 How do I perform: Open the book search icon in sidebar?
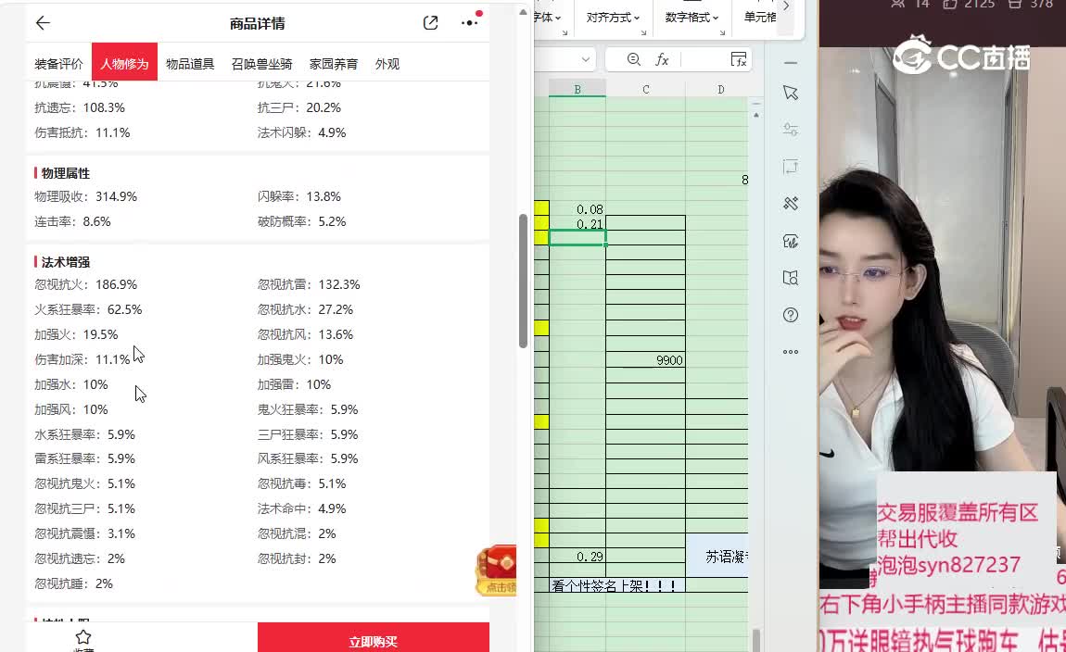(x=791, y=278)
